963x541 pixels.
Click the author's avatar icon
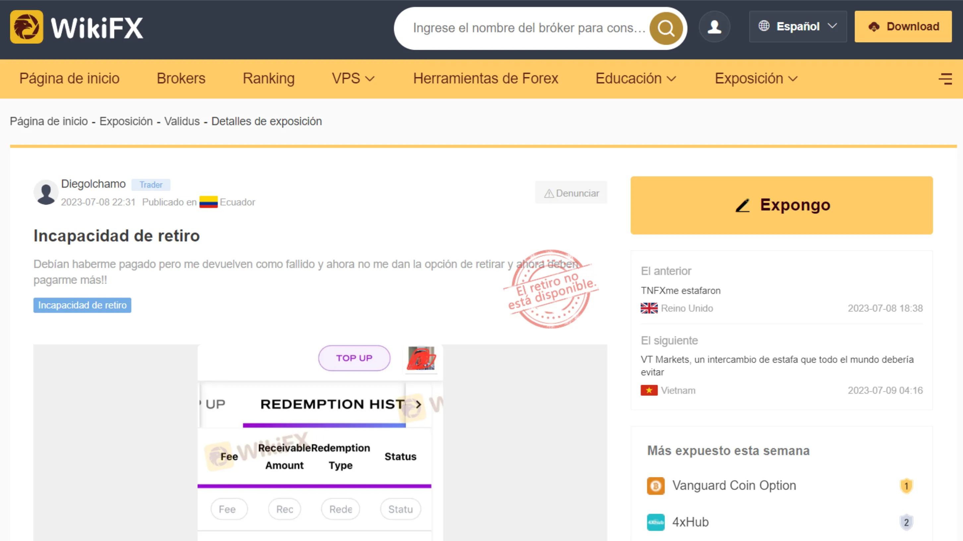coord(46,192)
